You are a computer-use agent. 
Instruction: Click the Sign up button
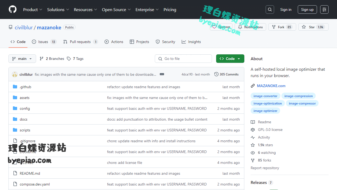pyautogui.click(x=307, y=9)
